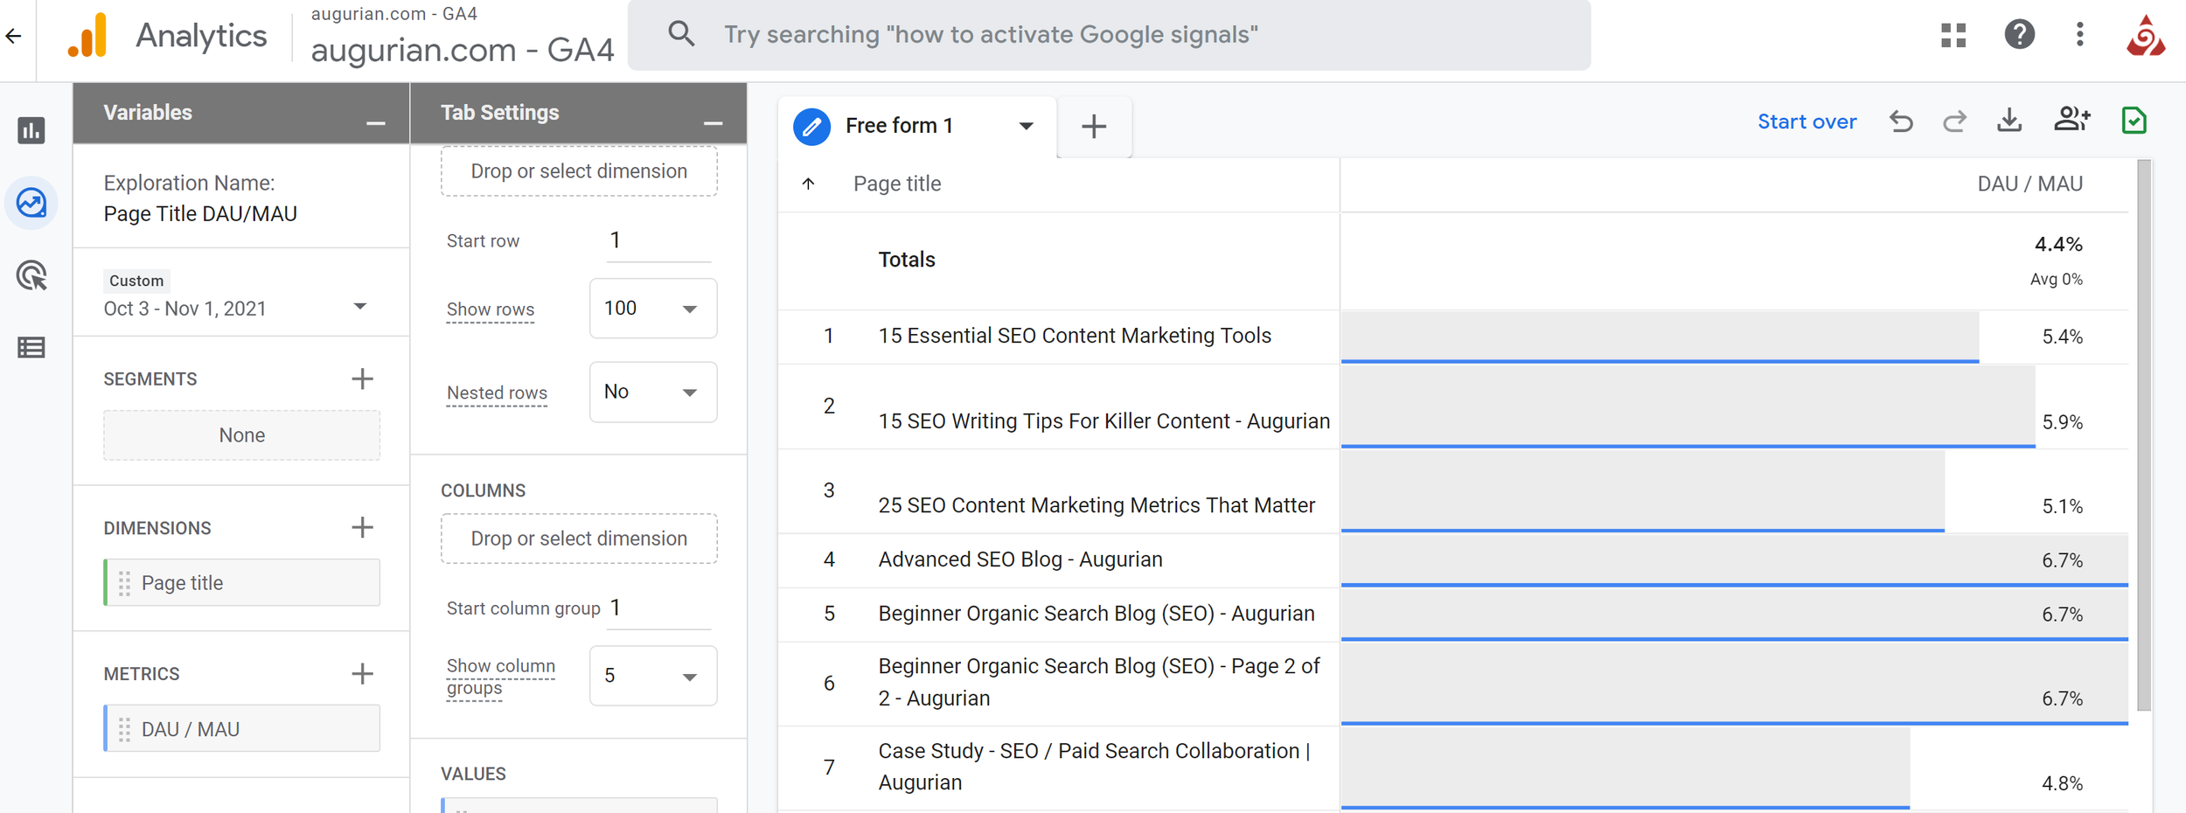Click the back arrow icon
Viewport: 2186px width, 813px height.
tap(14, 36)
